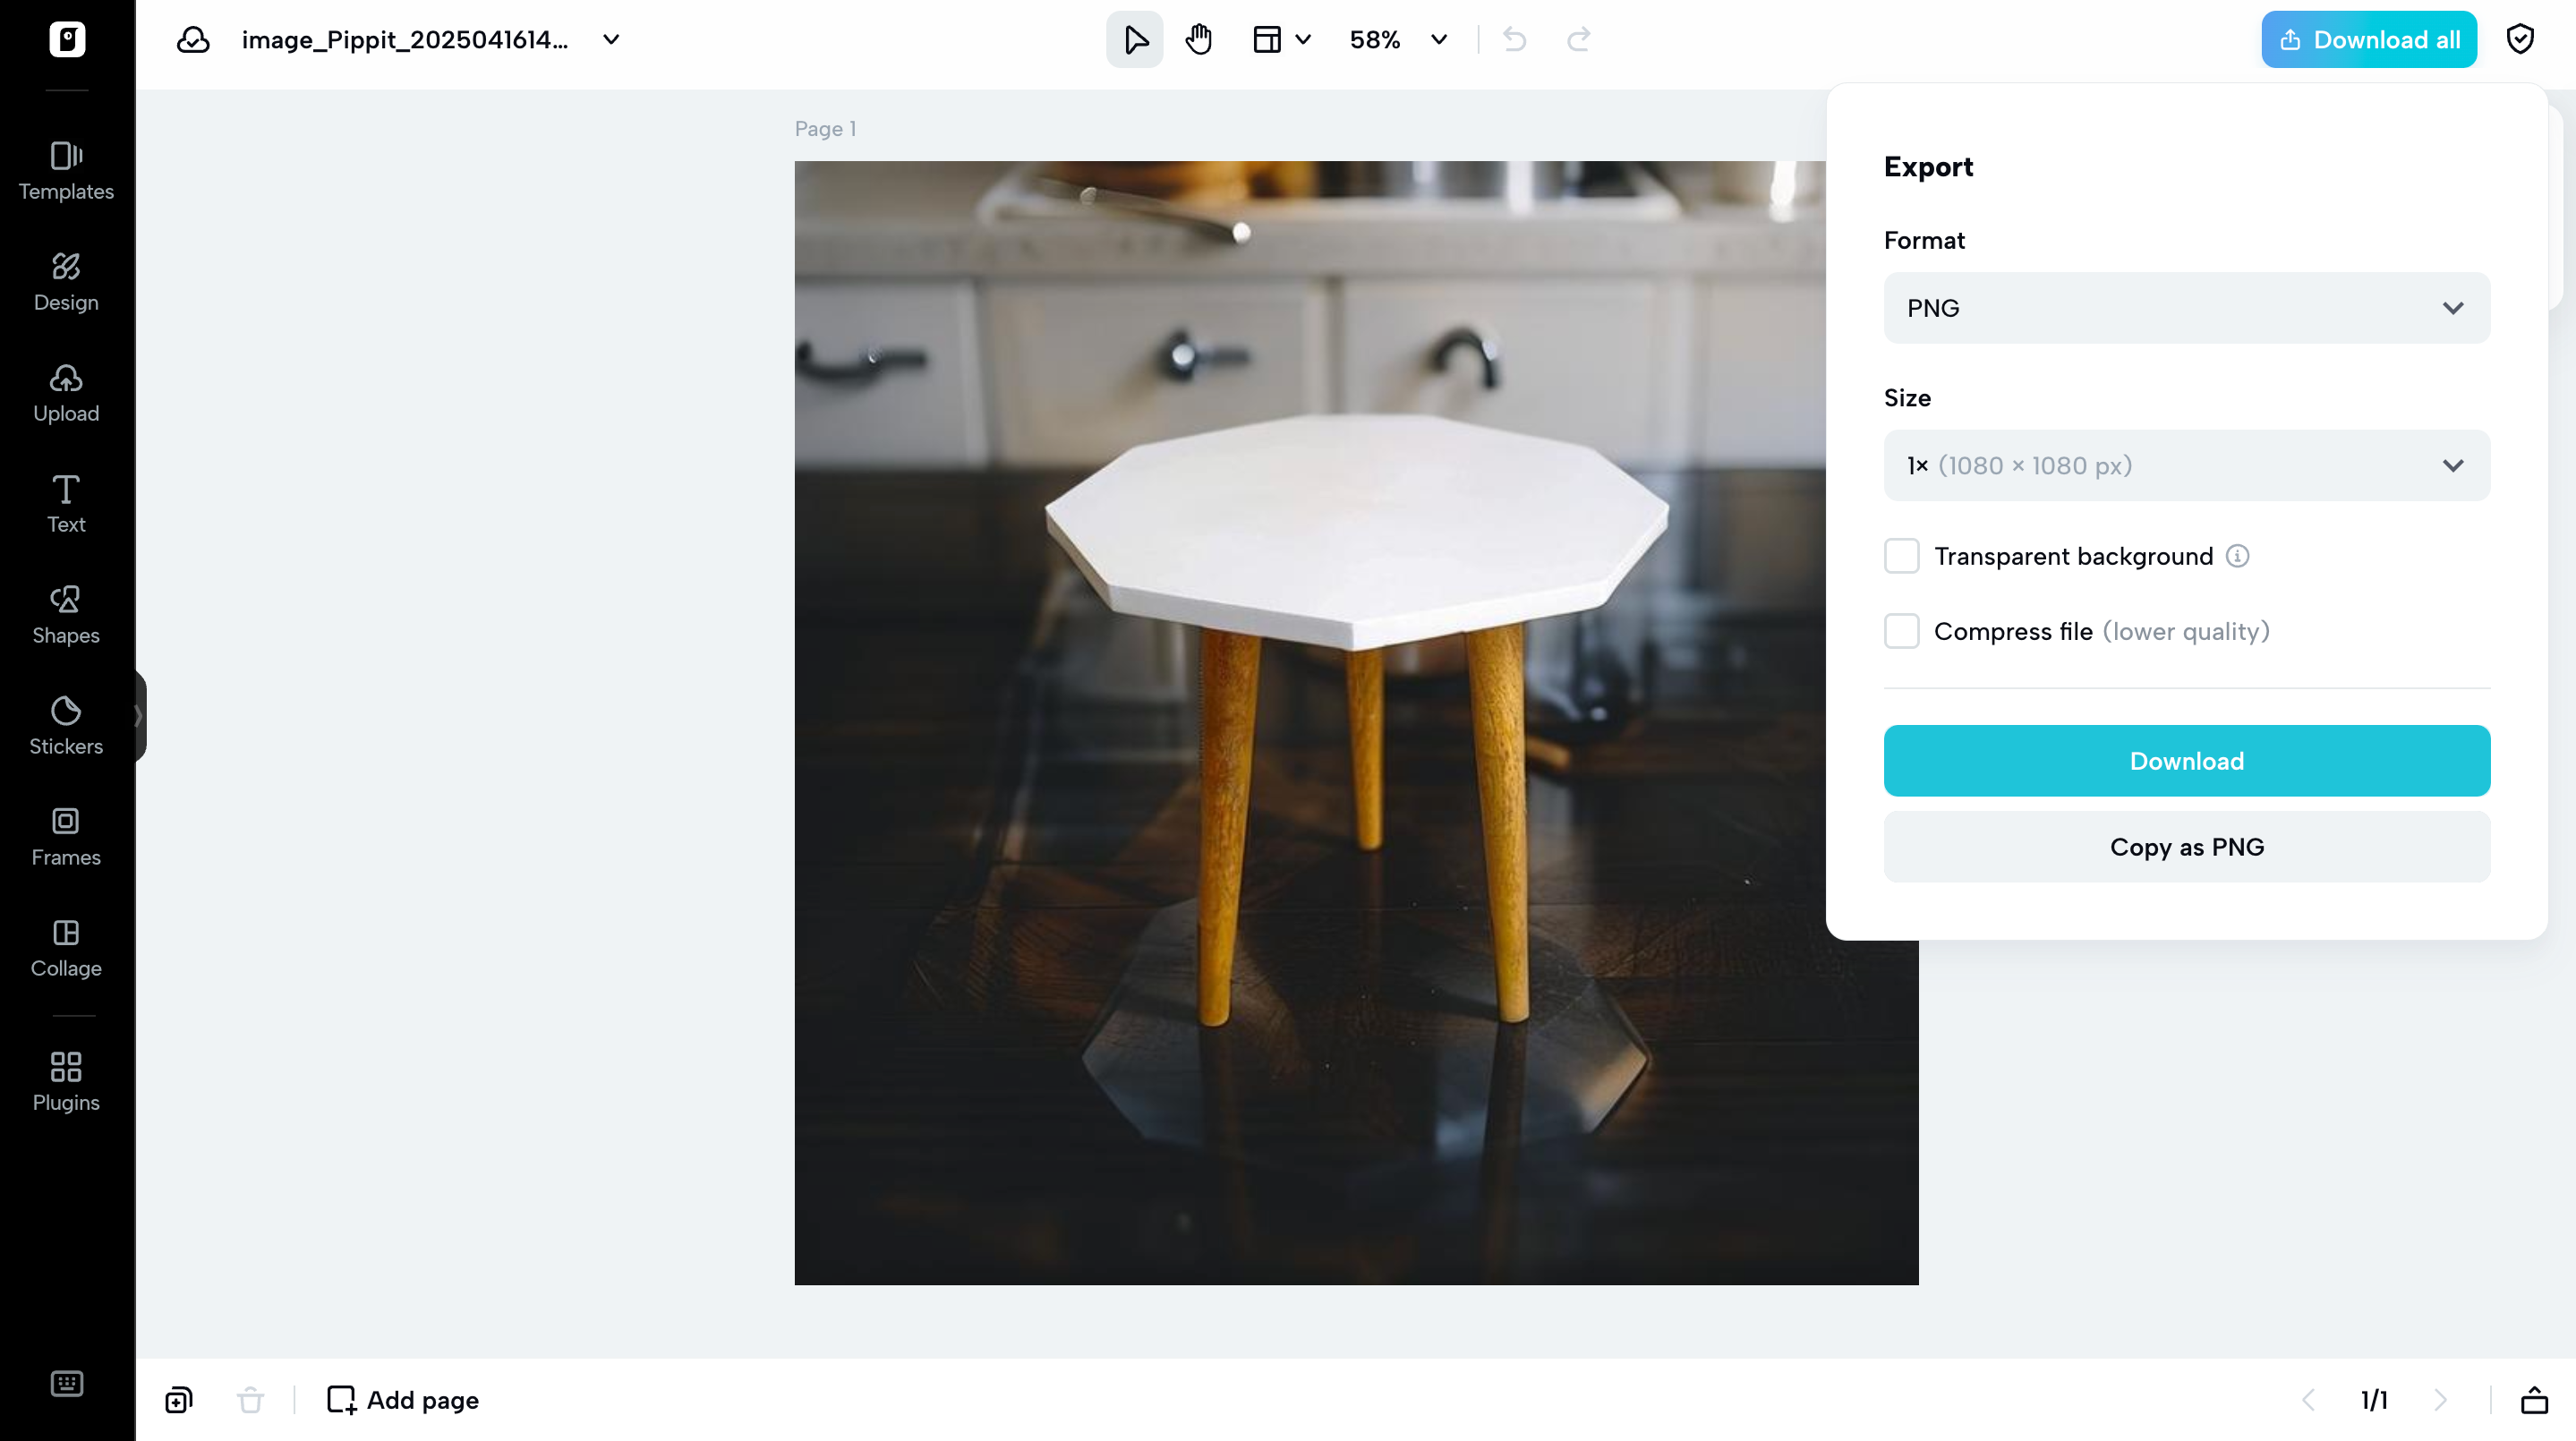This screenshot has width=2576, height=1441.
Task: Select the cursor selection tool
Action: [x=1134, y=39]
